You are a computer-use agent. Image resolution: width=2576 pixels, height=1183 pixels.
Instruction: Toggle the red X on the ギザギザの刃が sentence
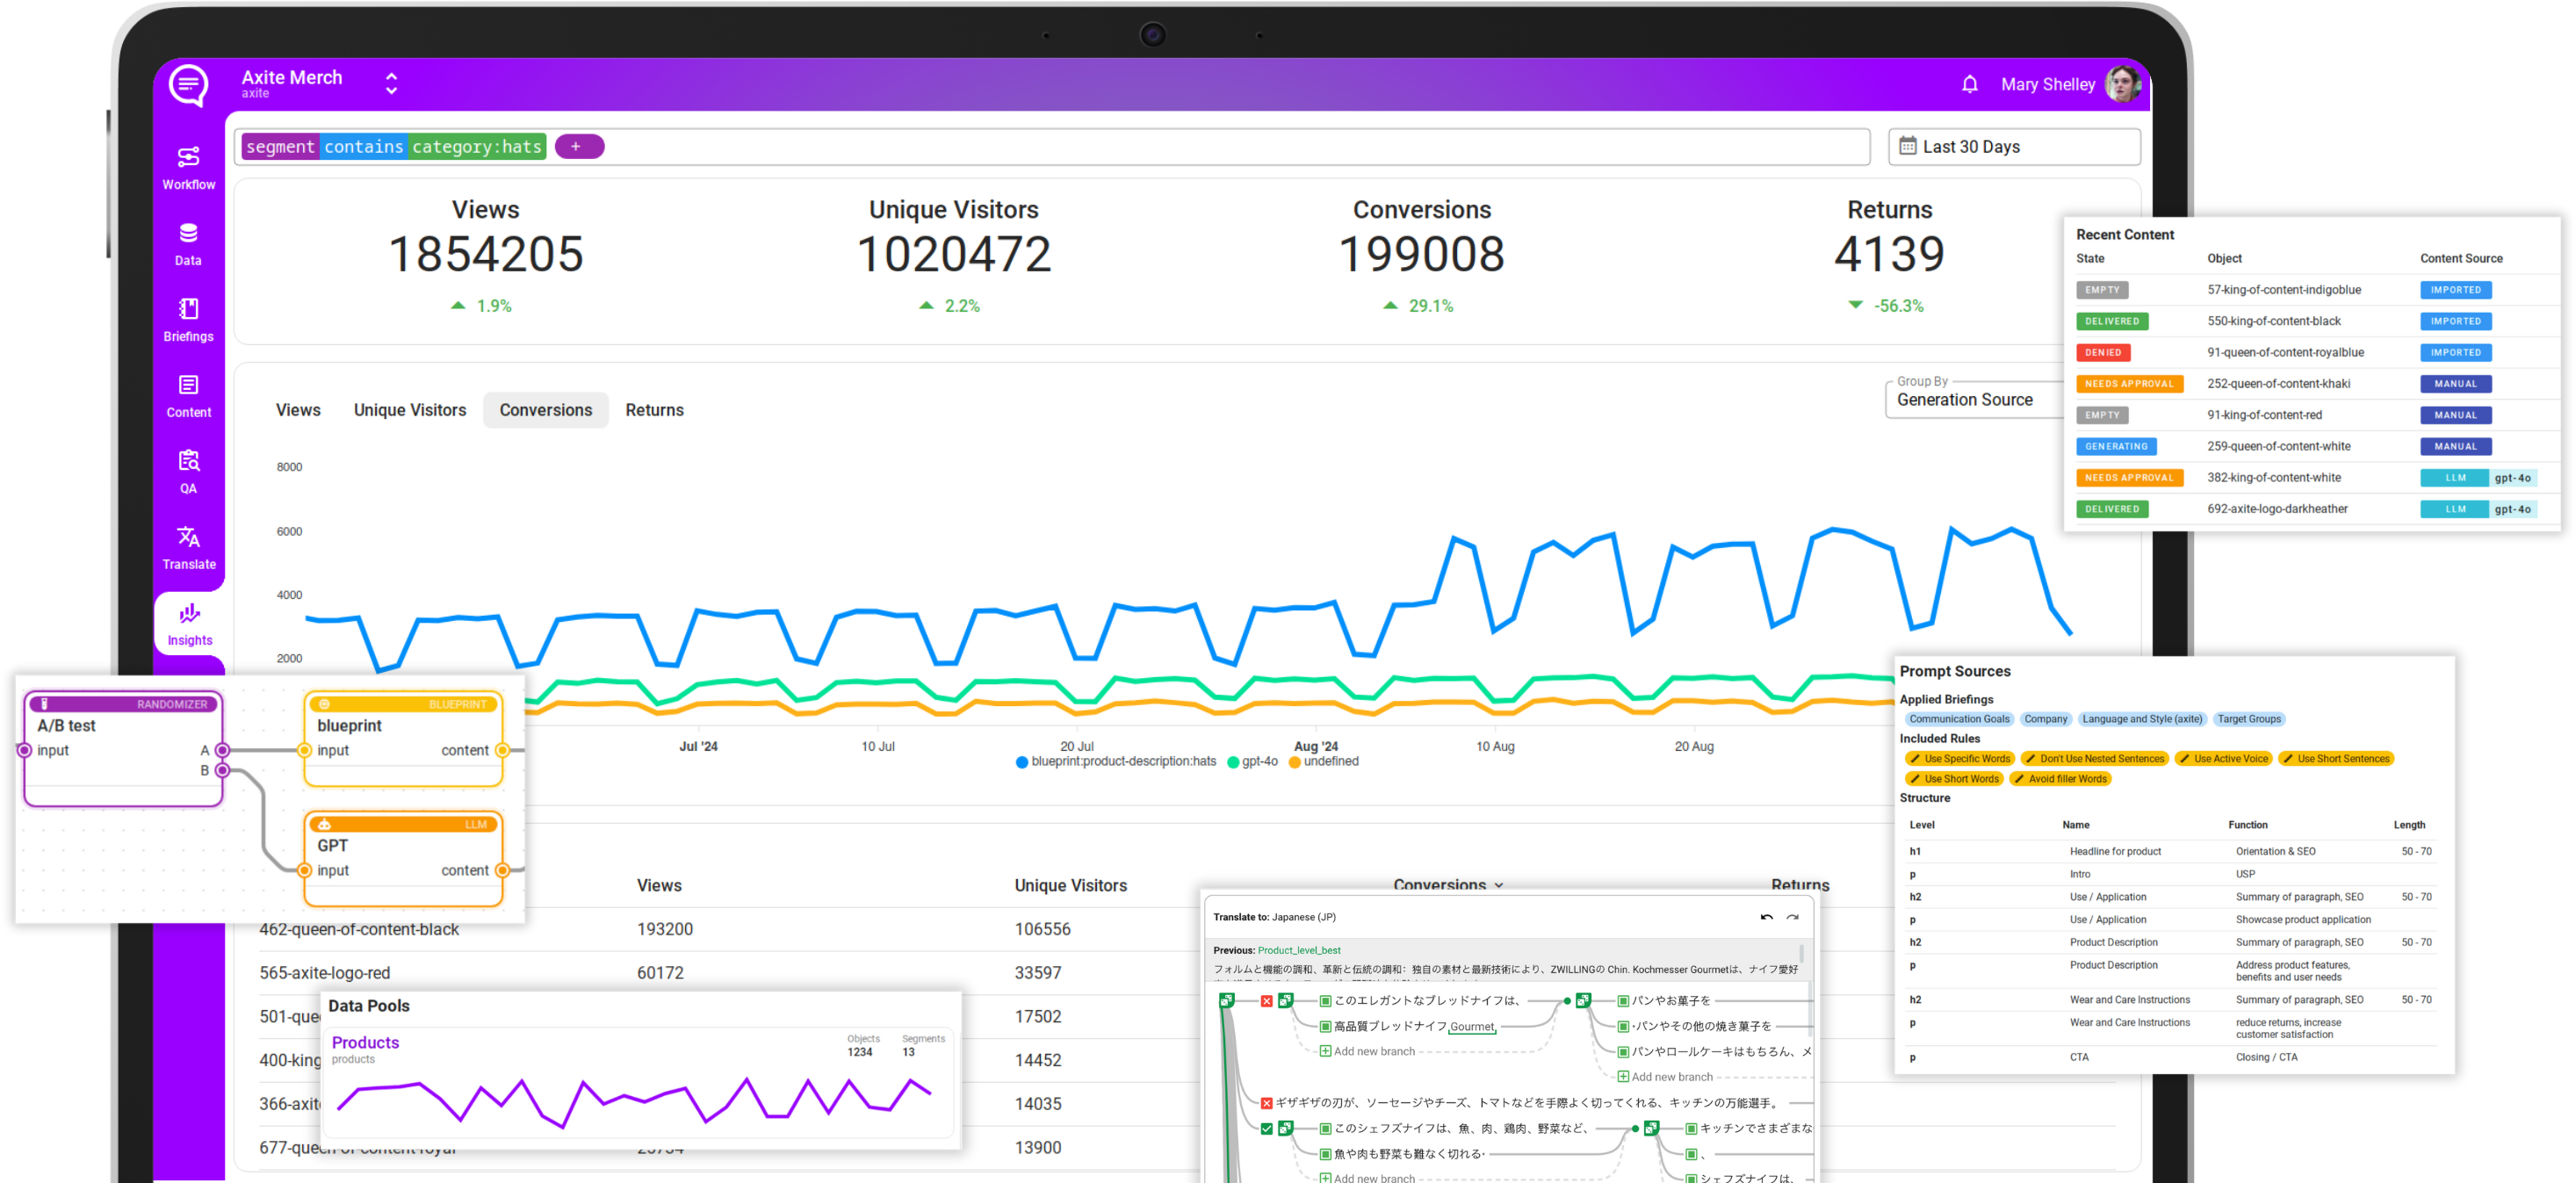coord(1266,1103)
